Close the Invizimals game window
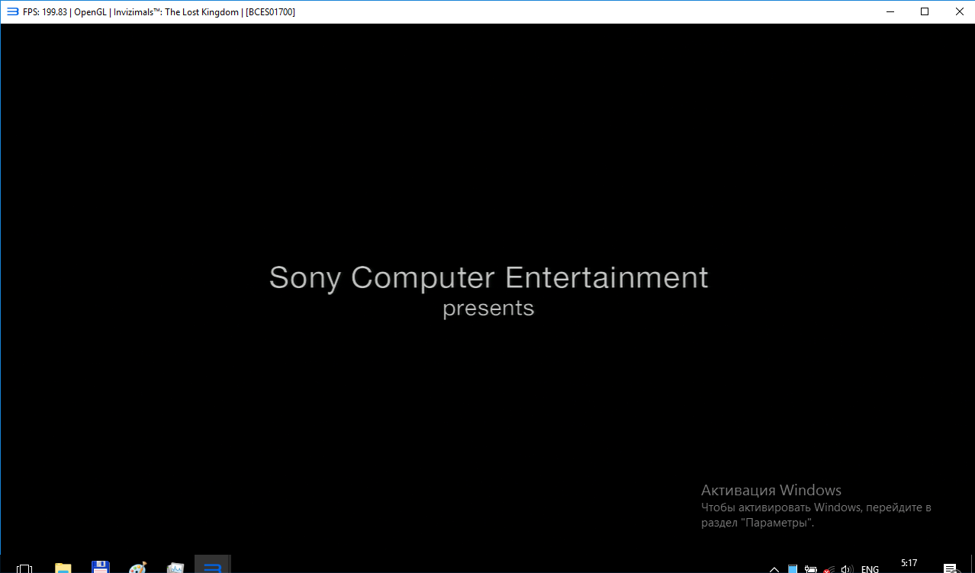 tap(959, 11)
